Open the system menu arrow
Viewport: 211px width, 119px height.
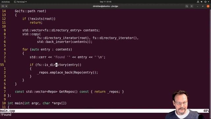point(208,2)
